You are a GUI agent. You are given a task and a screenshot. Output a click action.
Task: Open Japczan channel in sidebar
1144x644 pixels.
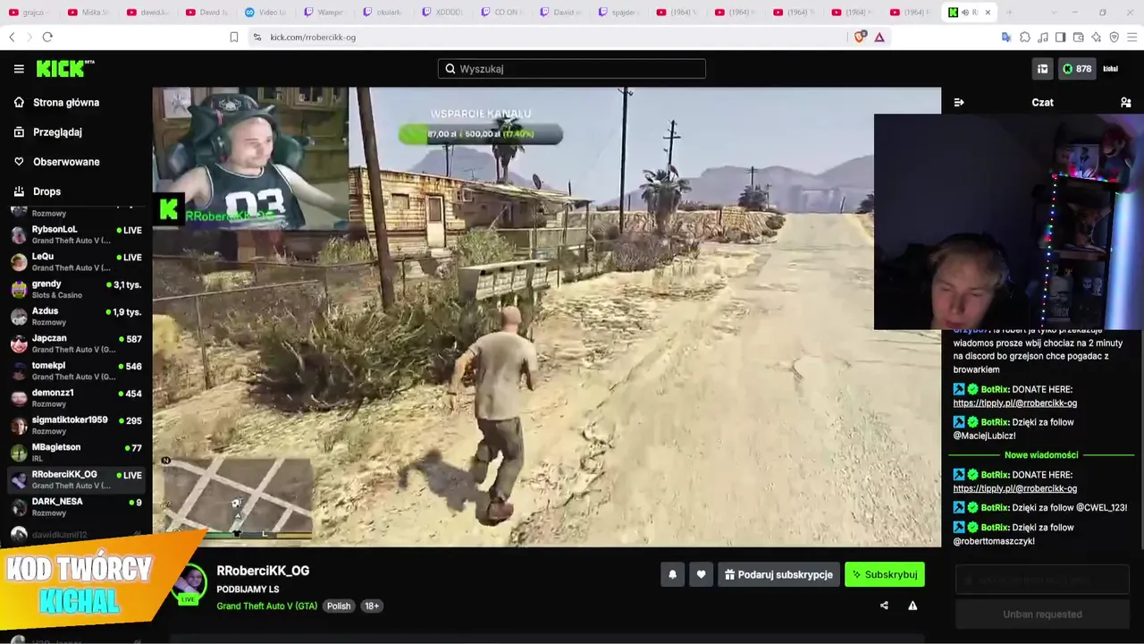[x=76, y=343]
